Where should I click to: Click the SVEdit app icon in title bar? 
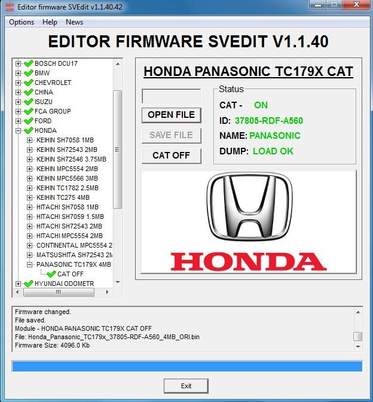(x=10, y=7)
